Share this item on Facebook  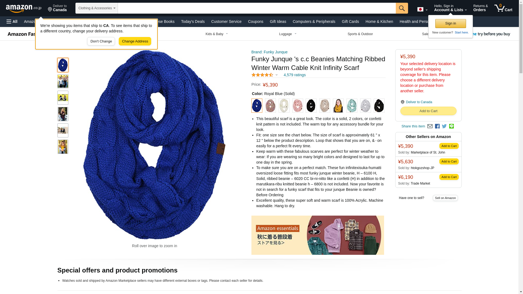pyautogui.click(x=437, y=126)
